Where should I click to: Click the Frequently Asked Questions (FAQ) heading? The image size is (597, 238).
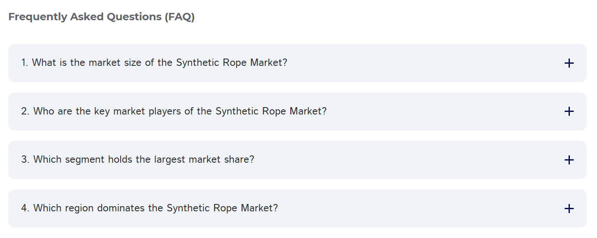[x=102, y=17]
